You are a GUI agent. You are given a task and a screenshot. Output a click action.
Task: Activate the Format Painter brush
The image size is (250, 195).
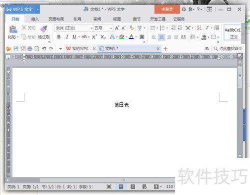[x=43, y=29]
